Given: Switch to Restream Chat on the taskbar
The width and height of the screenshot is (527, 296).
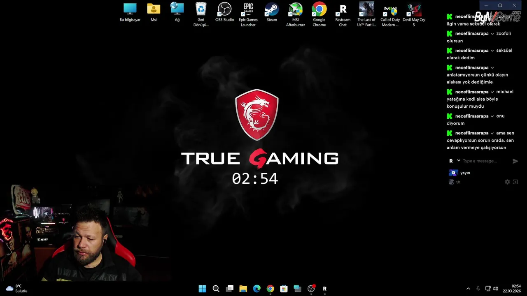Looking at the screenshot, I should coord(325,289).
